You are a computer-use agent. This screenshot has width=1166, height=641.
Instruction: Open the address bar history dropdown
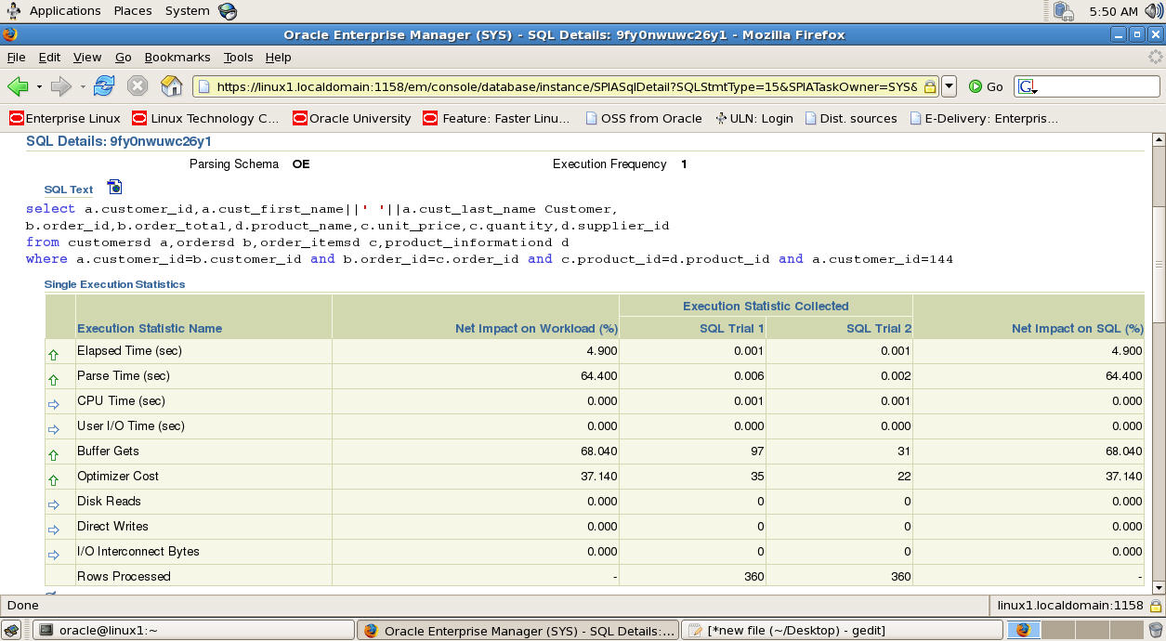(948, 85)
